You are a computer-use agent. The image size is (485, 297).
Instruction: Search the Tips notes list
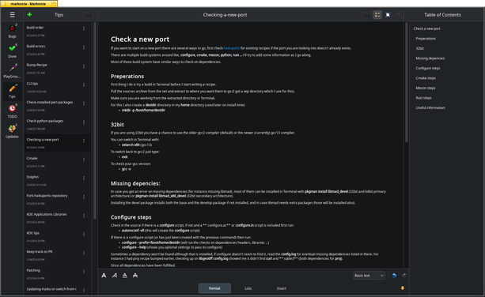tap(89, 14)
